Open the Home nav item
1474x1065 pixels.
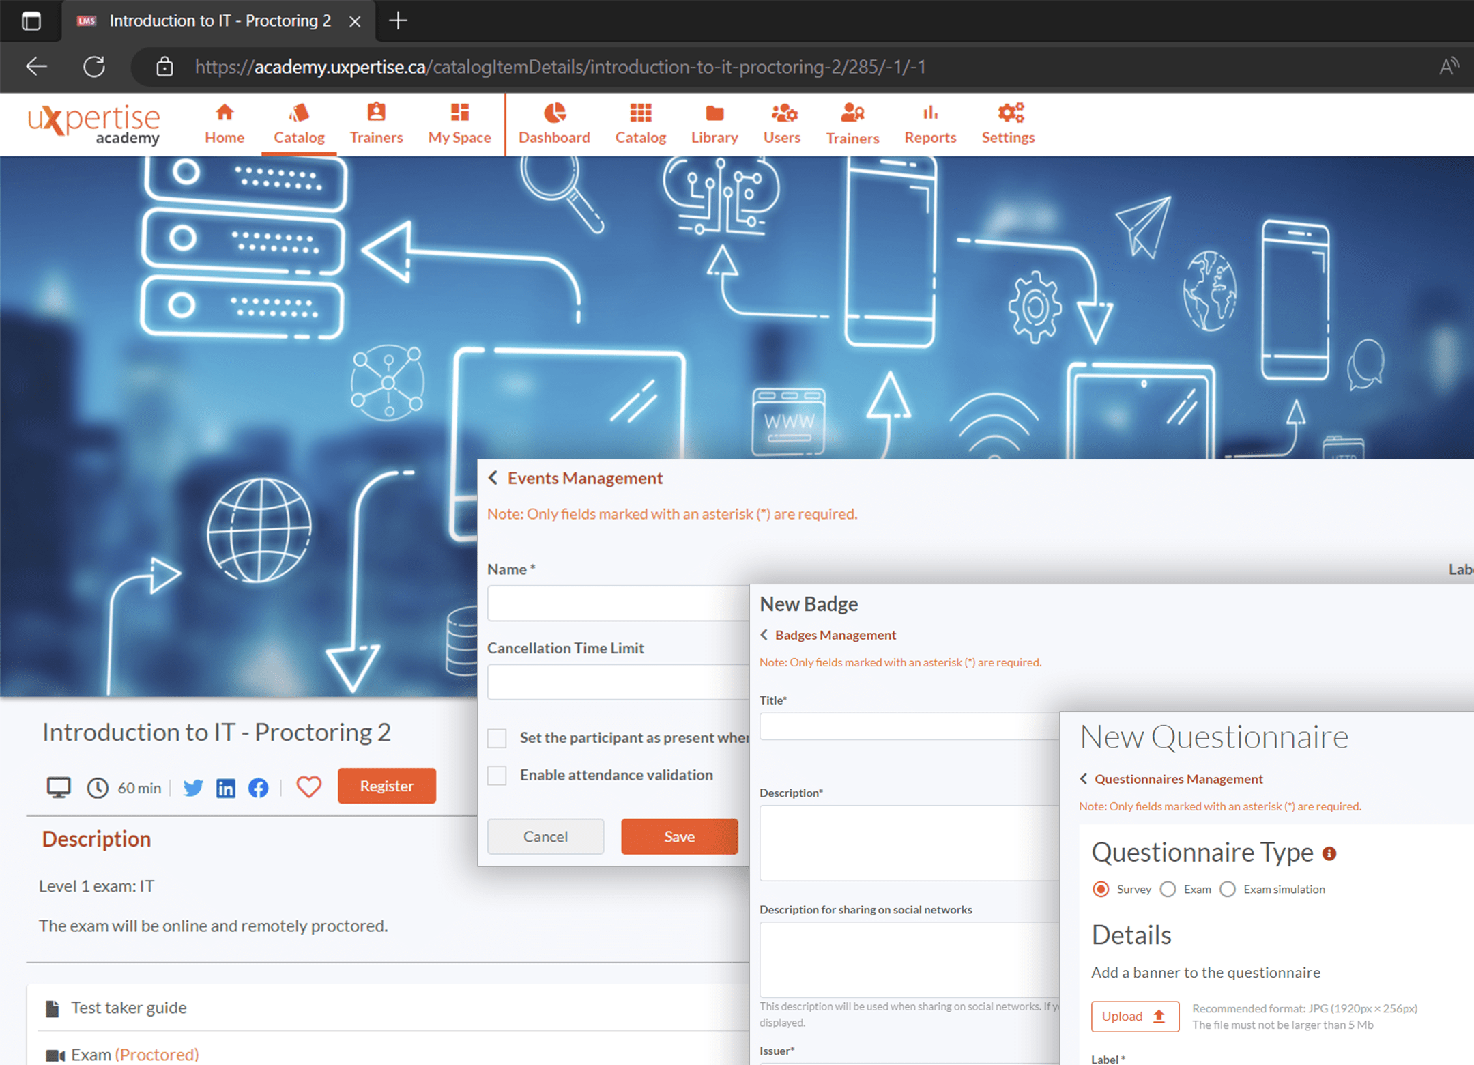(225, 124)
